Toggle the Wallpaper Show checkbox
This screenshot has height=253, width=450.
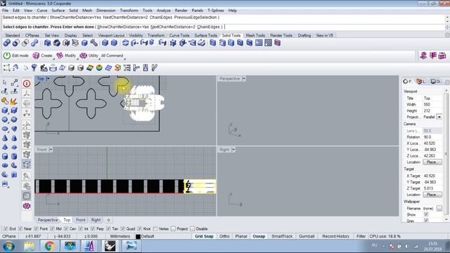coord(426,214)
